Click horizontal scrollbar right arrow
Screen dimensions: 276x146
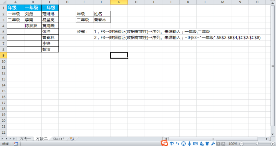coord(267,139)
